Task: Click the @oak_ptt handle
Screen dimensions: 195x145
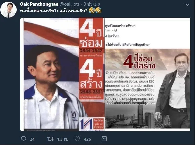Action: [69, 4]
